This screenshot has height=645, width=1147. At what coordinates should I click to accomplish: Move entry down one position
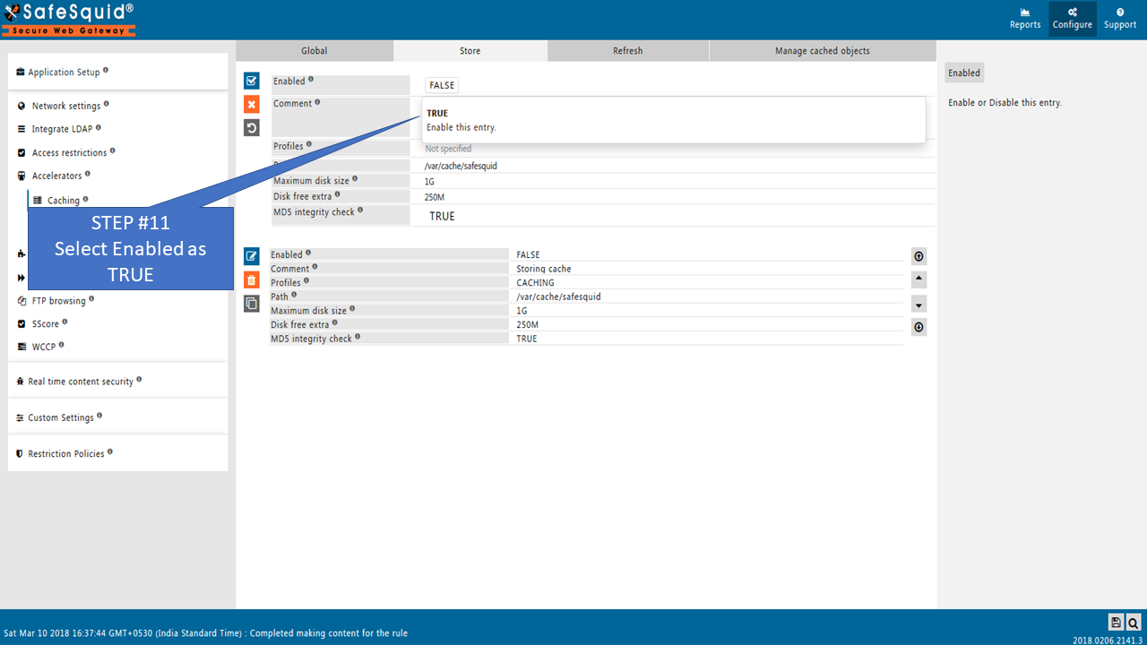coord(918,305)
